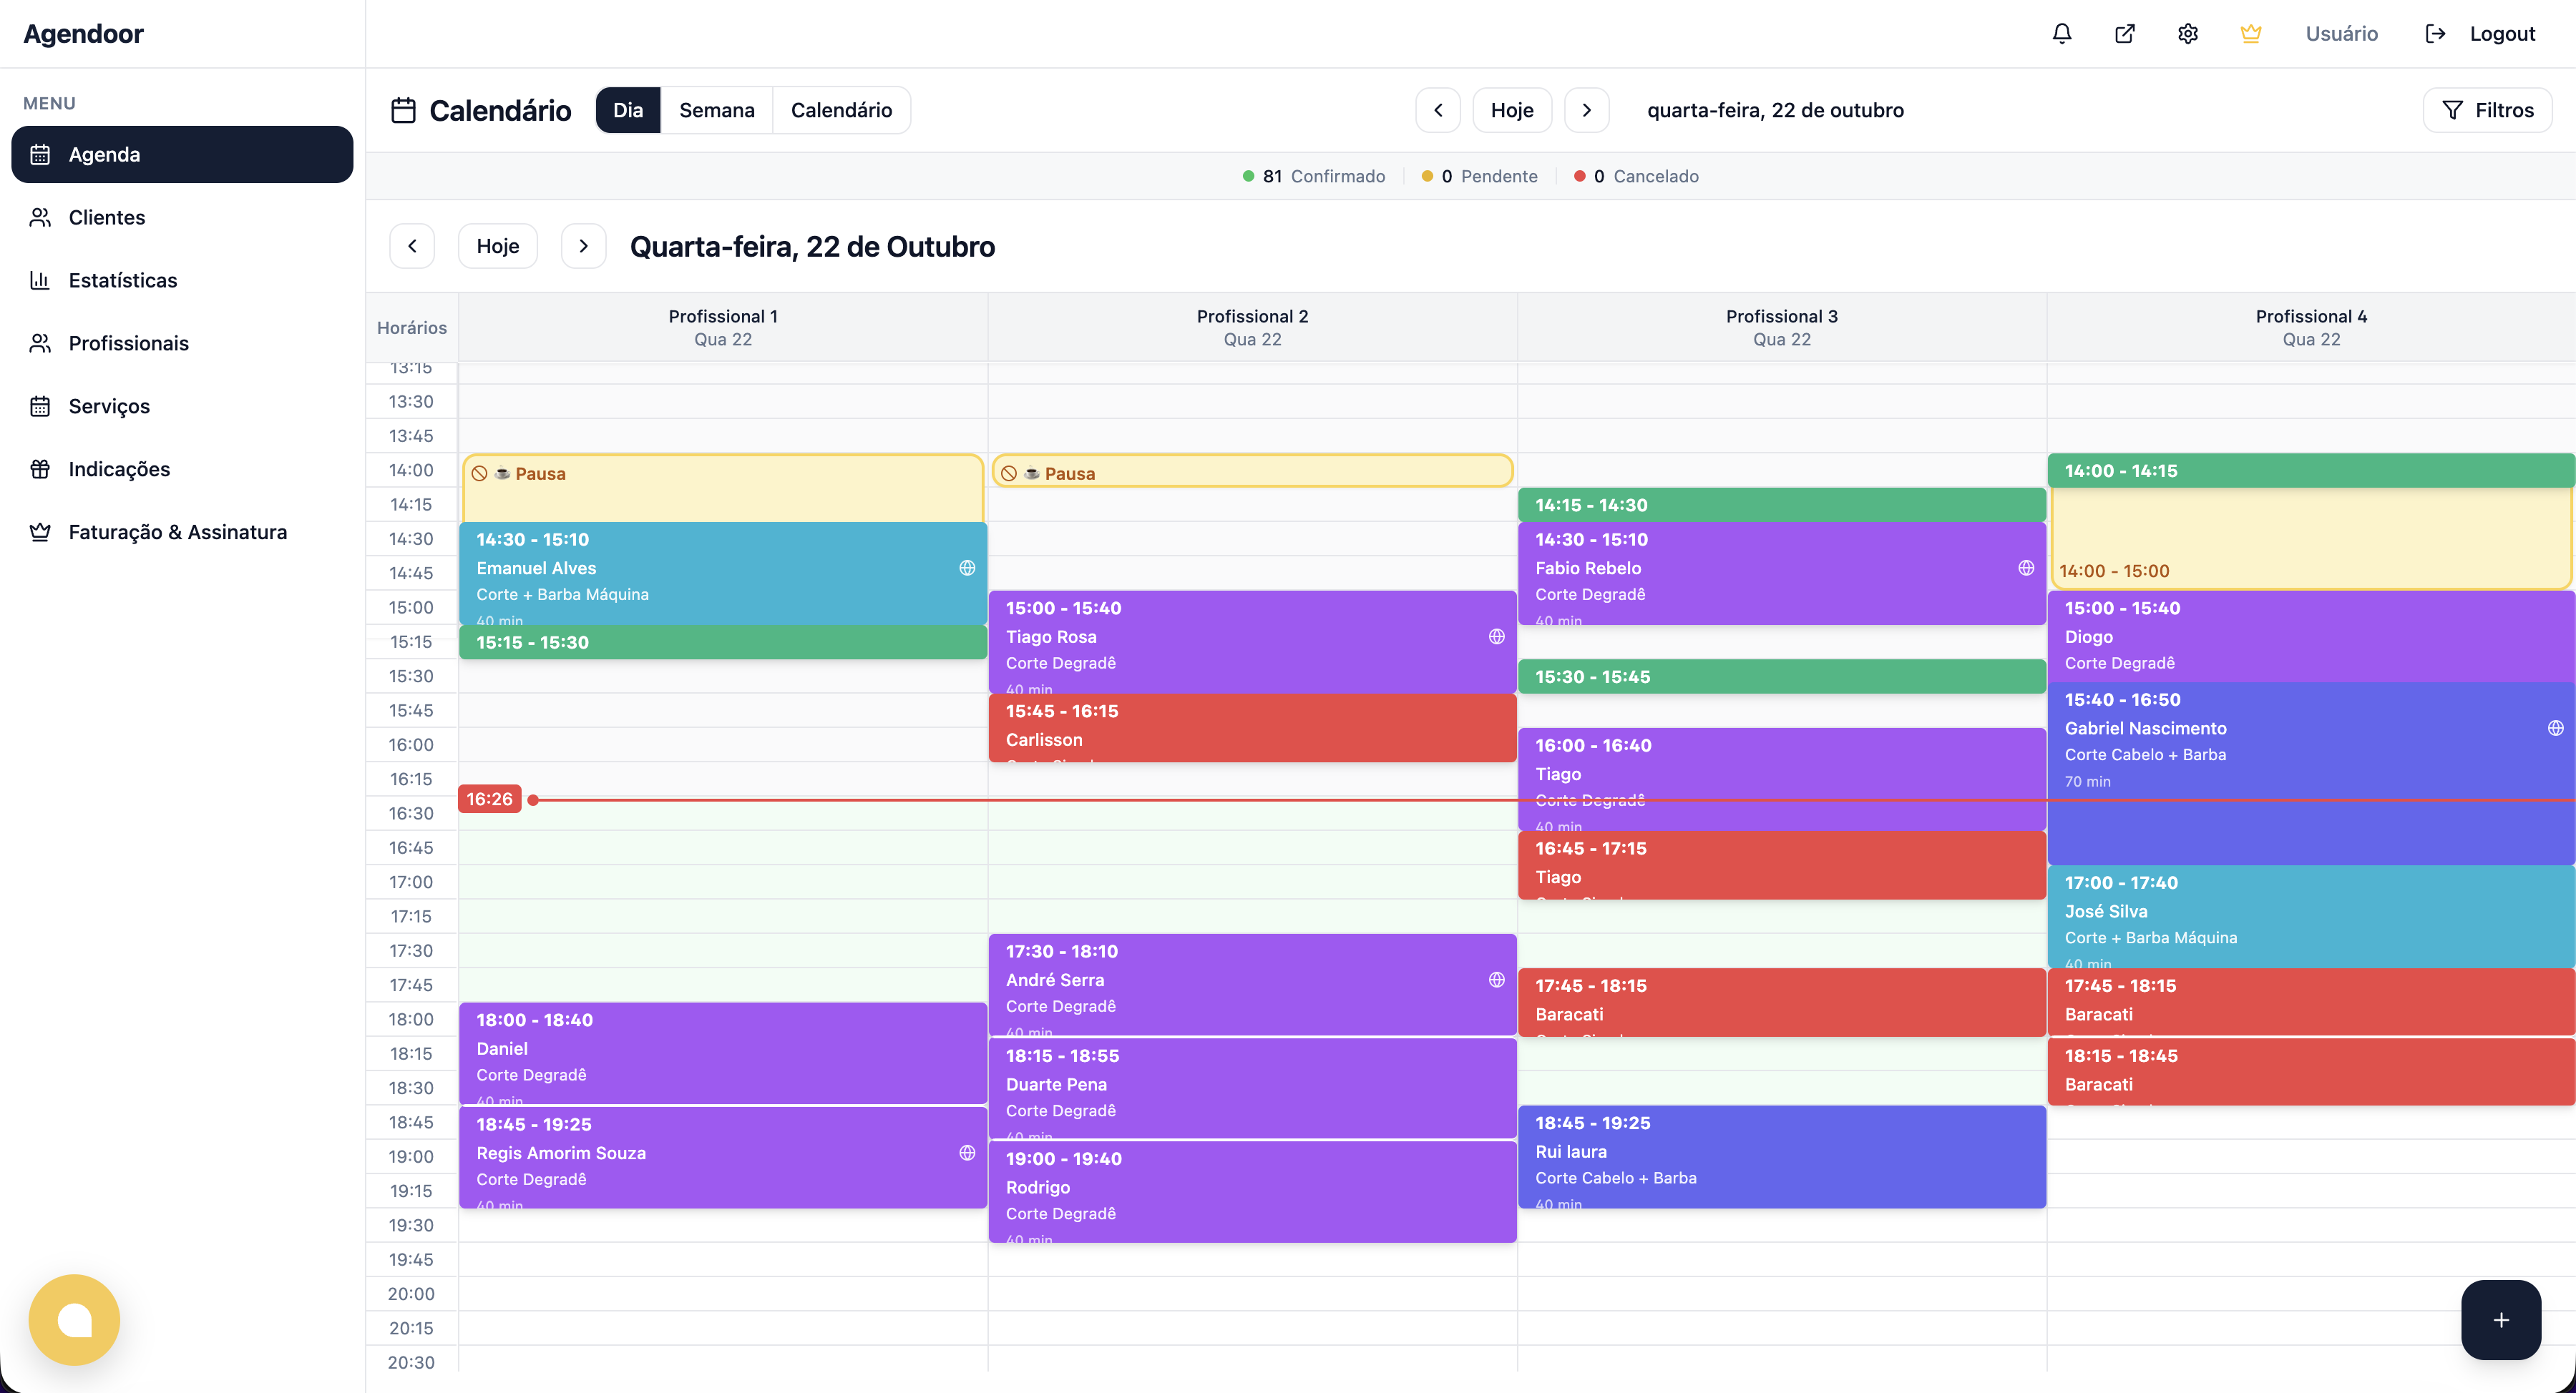Open the external link icon in header

(2125, 34)
